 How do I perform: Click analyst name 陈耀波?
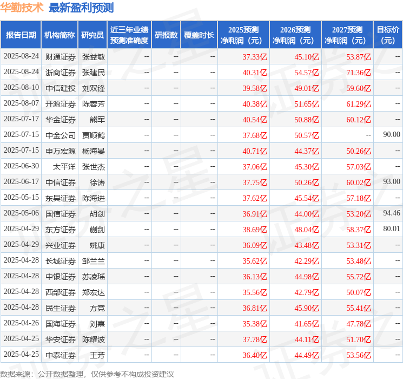pos(94,339)
